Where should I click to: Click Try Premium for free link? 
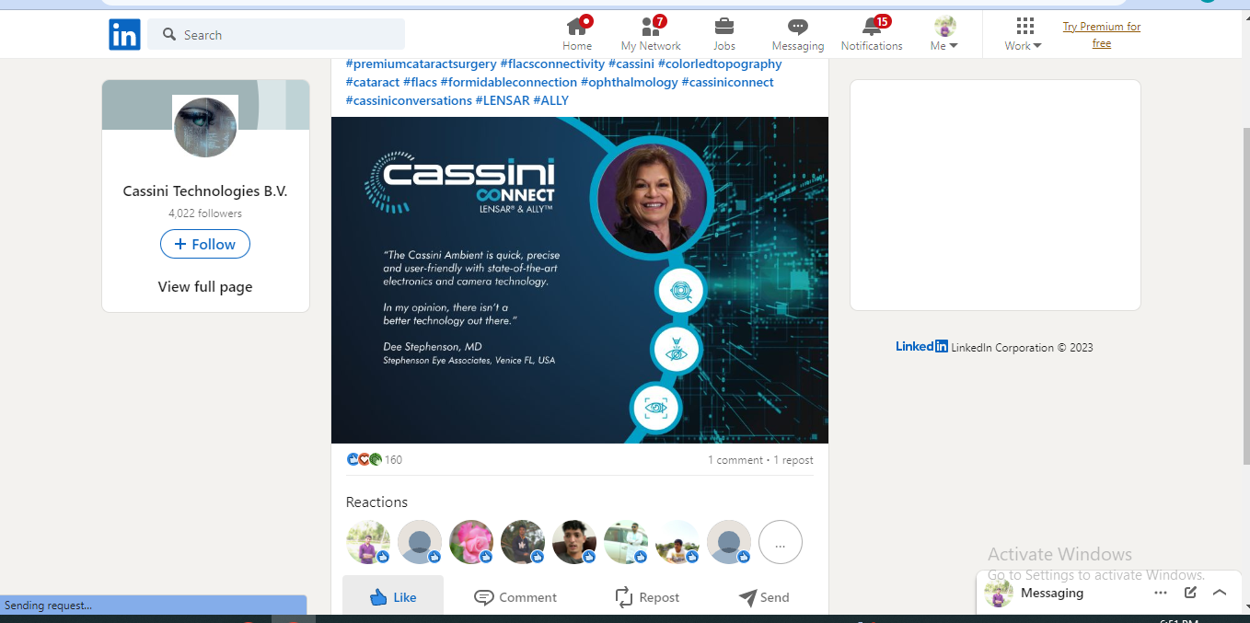[1102, 35]
